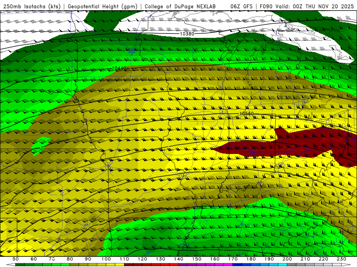Click the 190 value on the color scale

click(269, 259)
